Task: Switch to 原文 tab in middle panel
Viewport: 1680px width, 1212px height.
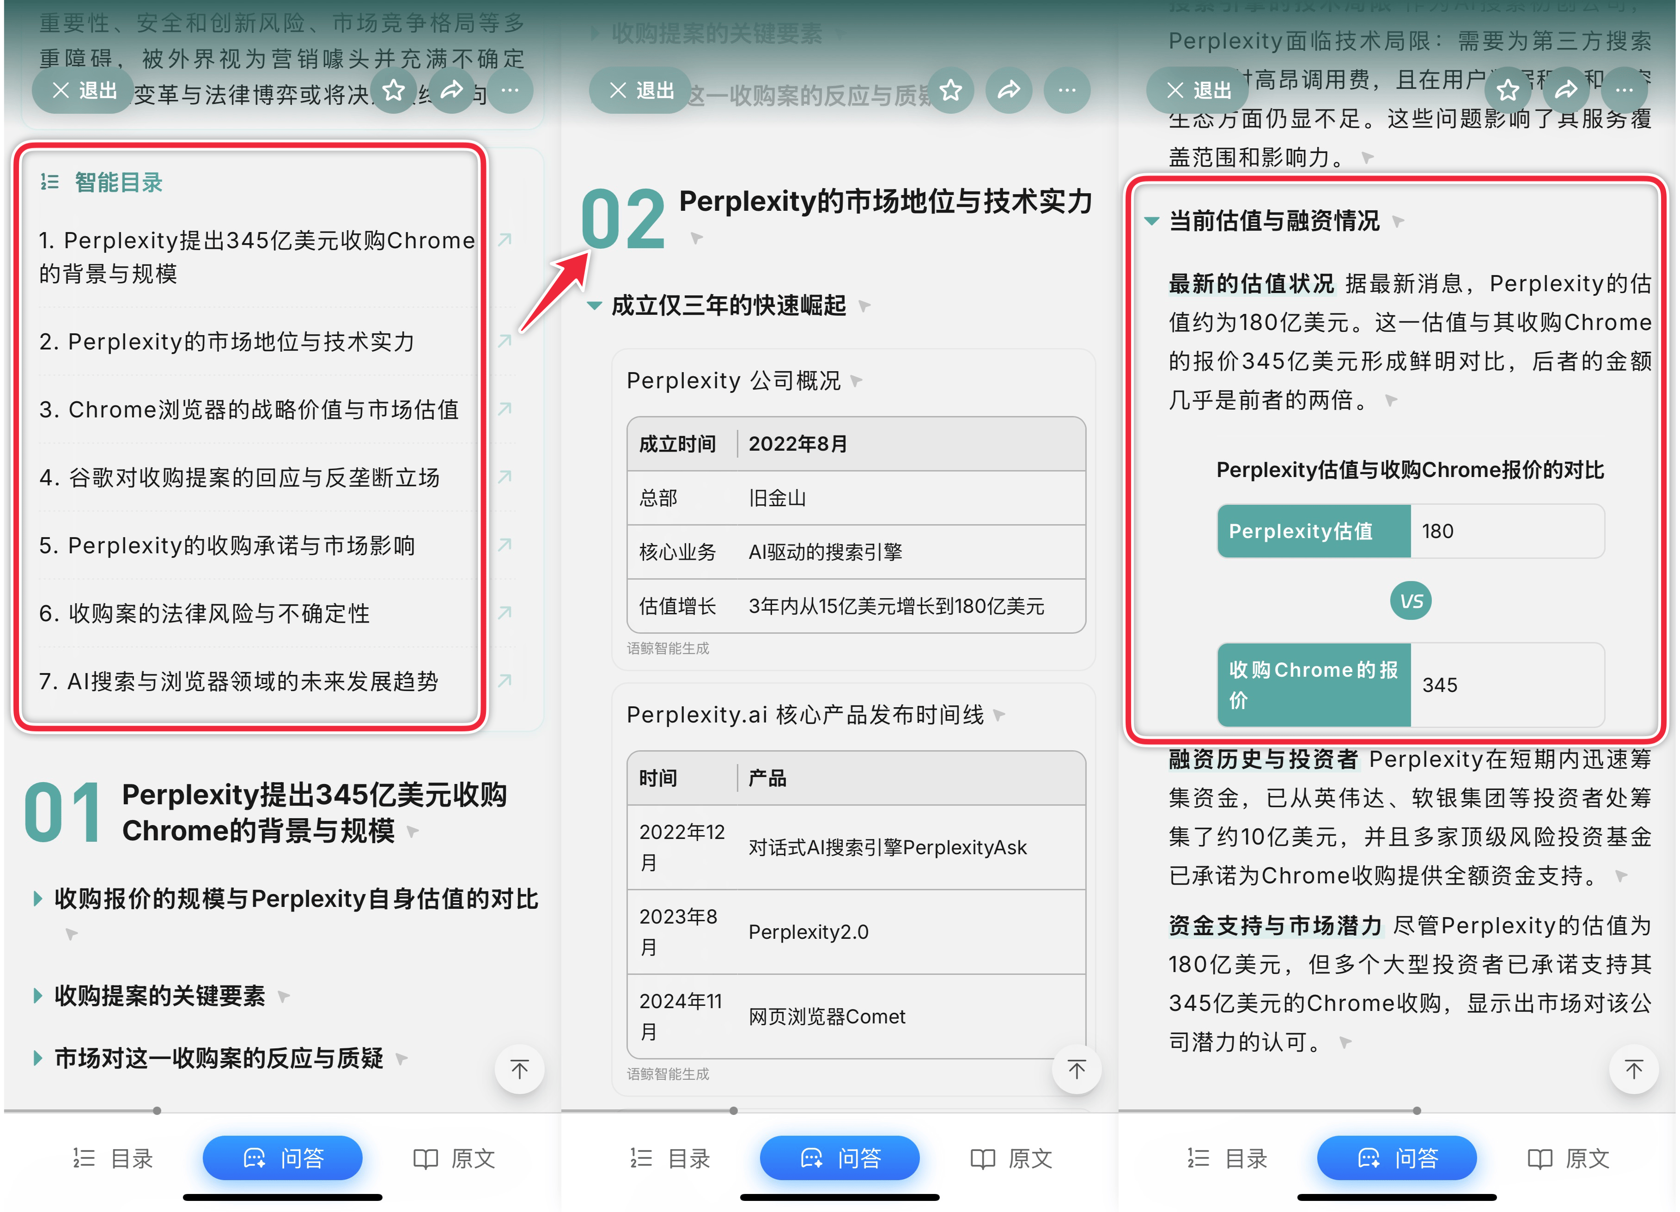Action: (1010, 1158)
